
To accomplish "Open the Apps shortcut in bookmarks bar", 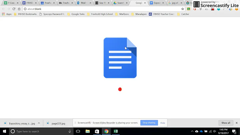I will click(7, 14).
